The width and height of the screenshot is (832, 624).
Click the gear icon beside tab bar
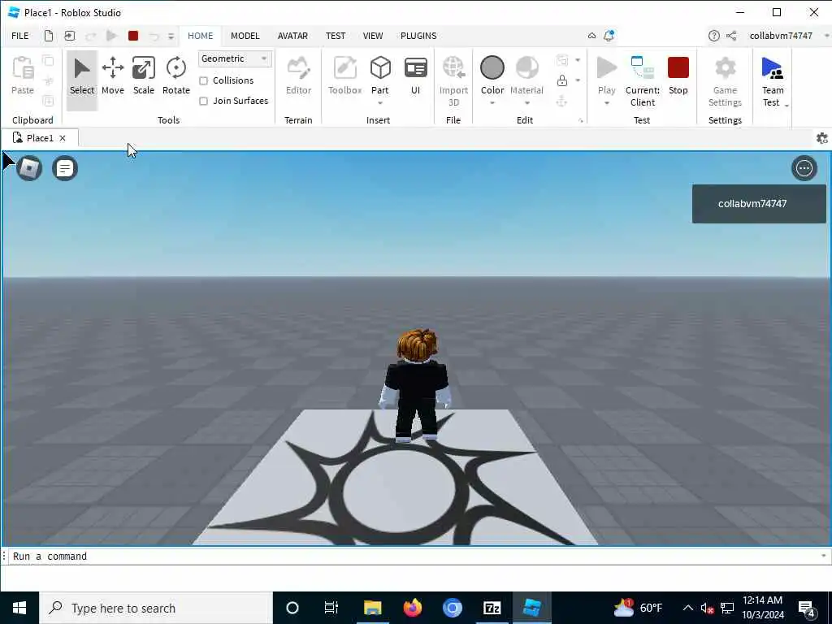pyautogui.click(x=821, y=138)
